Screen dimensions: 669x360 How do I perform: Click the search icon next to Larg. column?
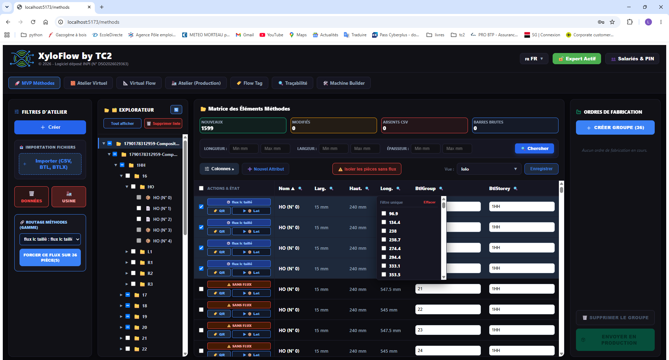coord(331,189)
